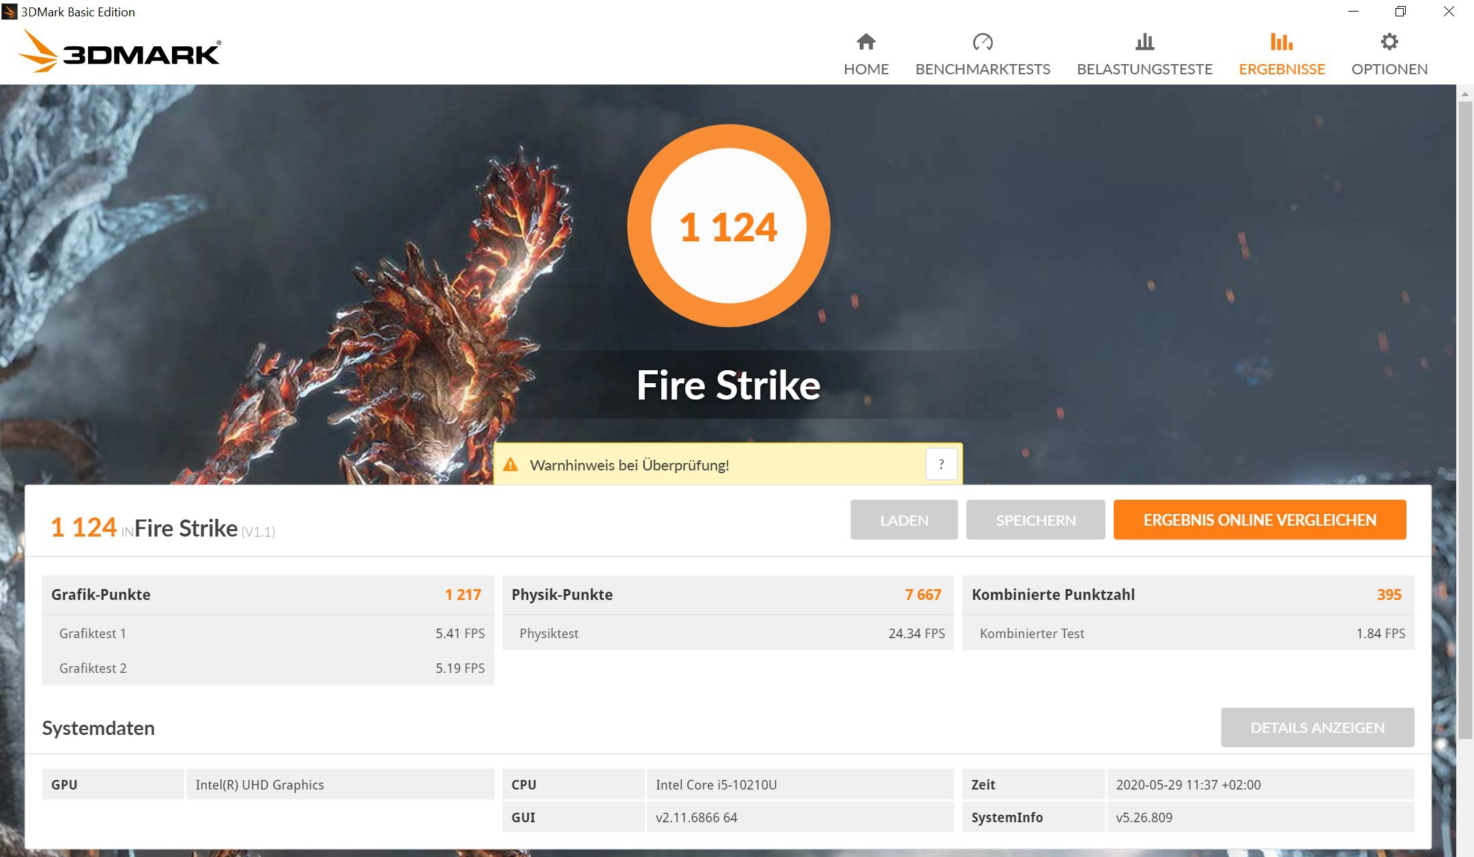Click the vertical scrollbar thumb
The height and width of the screenshot is (857, 1474).
point(1465,419)
